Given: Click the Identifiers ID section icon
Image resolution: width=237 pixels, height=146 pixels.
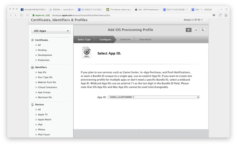Looking at the screenshot, I should click(x=32, y=67).
